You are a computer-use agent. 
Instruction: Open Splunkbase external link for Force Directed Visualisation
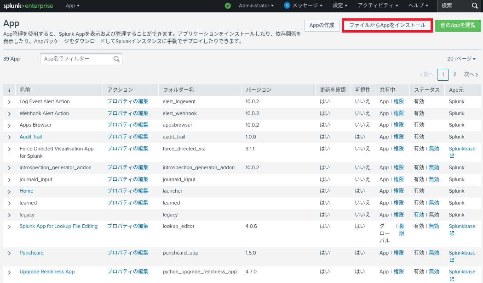click(451, 156)
